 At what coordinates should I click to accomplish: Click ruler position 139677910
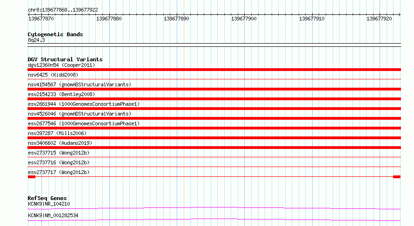(312, 19)
